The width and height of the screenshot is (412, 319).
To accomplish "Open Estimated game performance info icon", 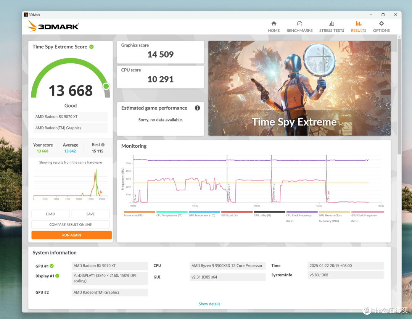I will point(197,108).
